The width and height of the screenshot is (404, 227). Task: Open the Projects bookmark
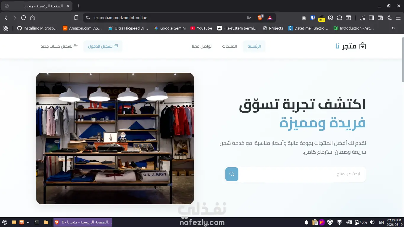[x=273, y=28]
